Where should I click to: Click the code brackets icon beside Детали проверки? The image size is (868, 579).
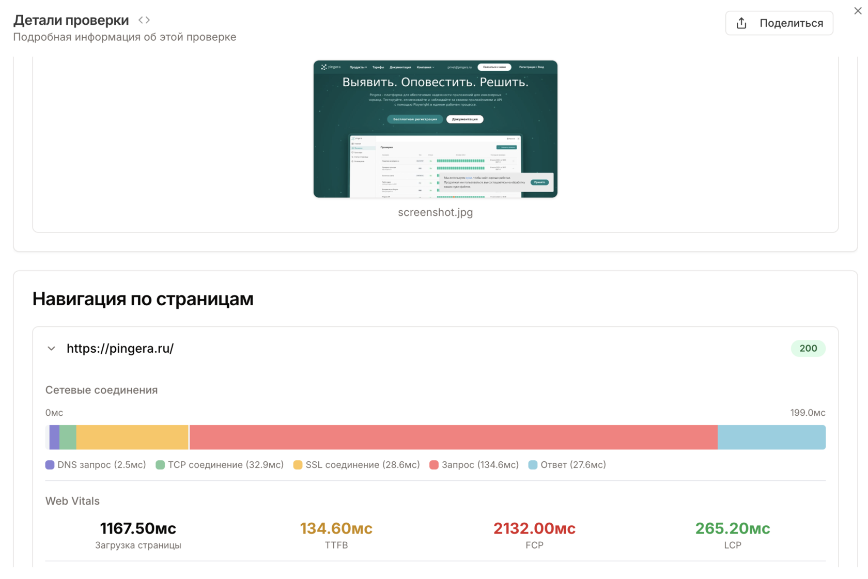point(144,20)
